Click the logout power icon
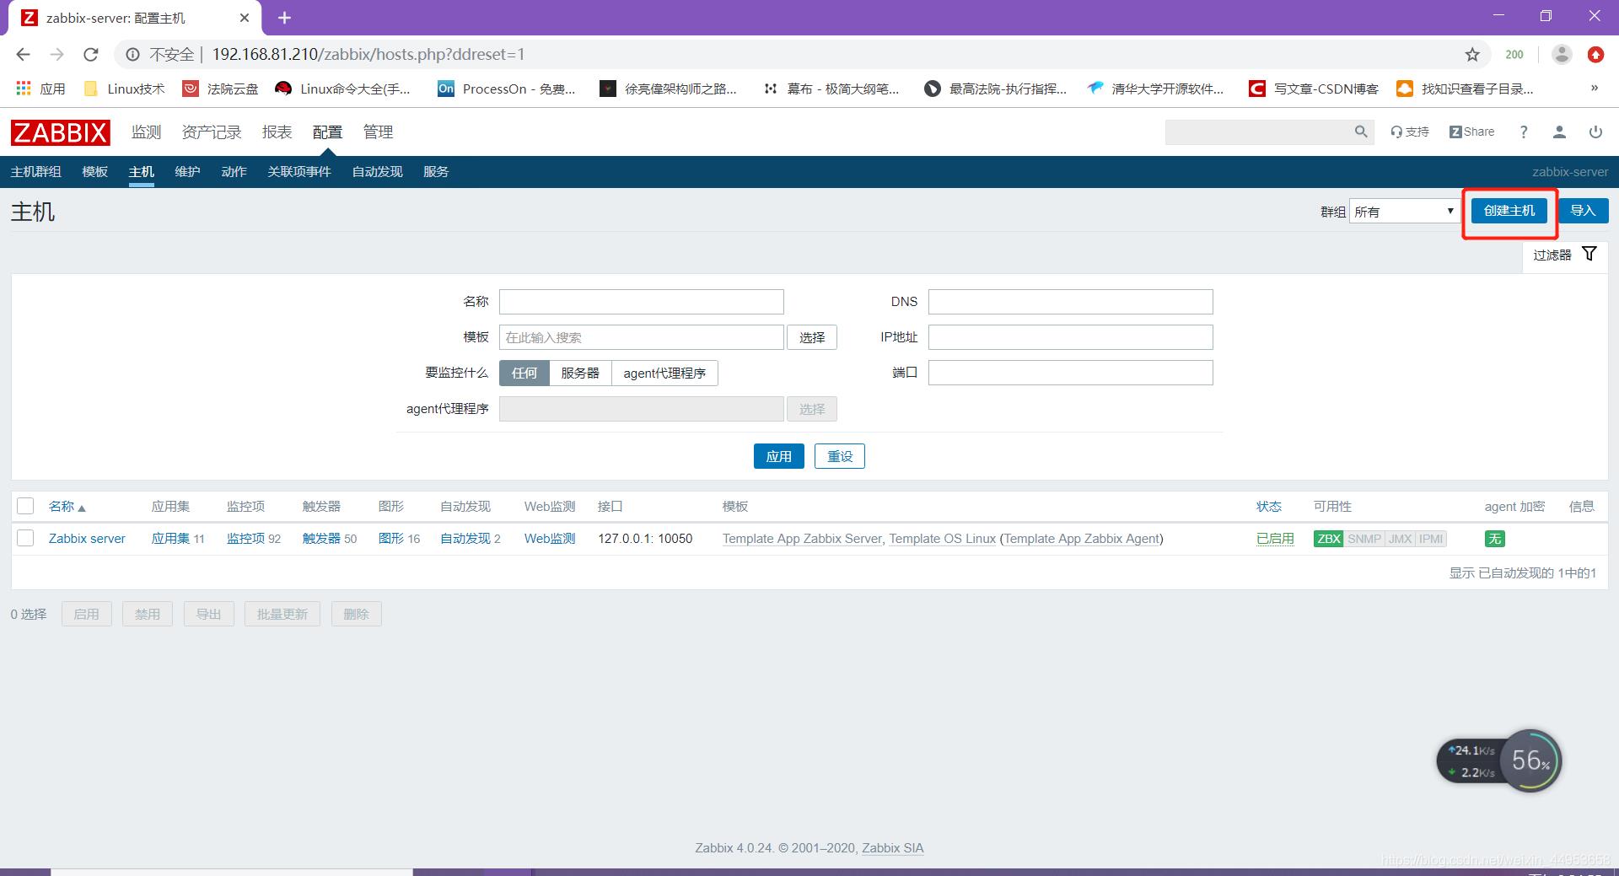 tap(1595, 132)
